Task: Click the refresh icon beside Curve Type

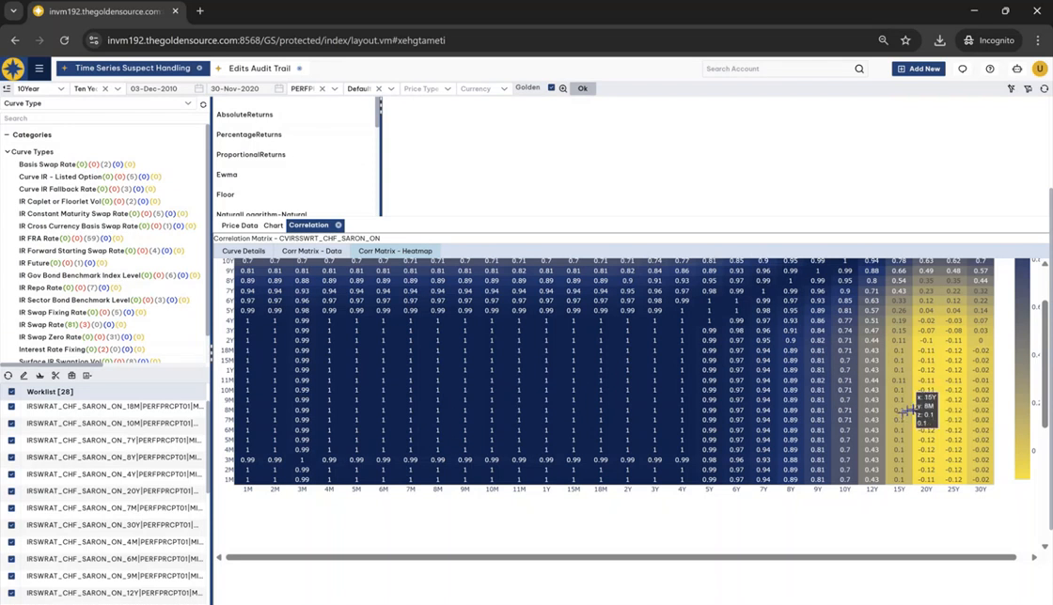Action: pyautogui.click(x=203, y=104)
